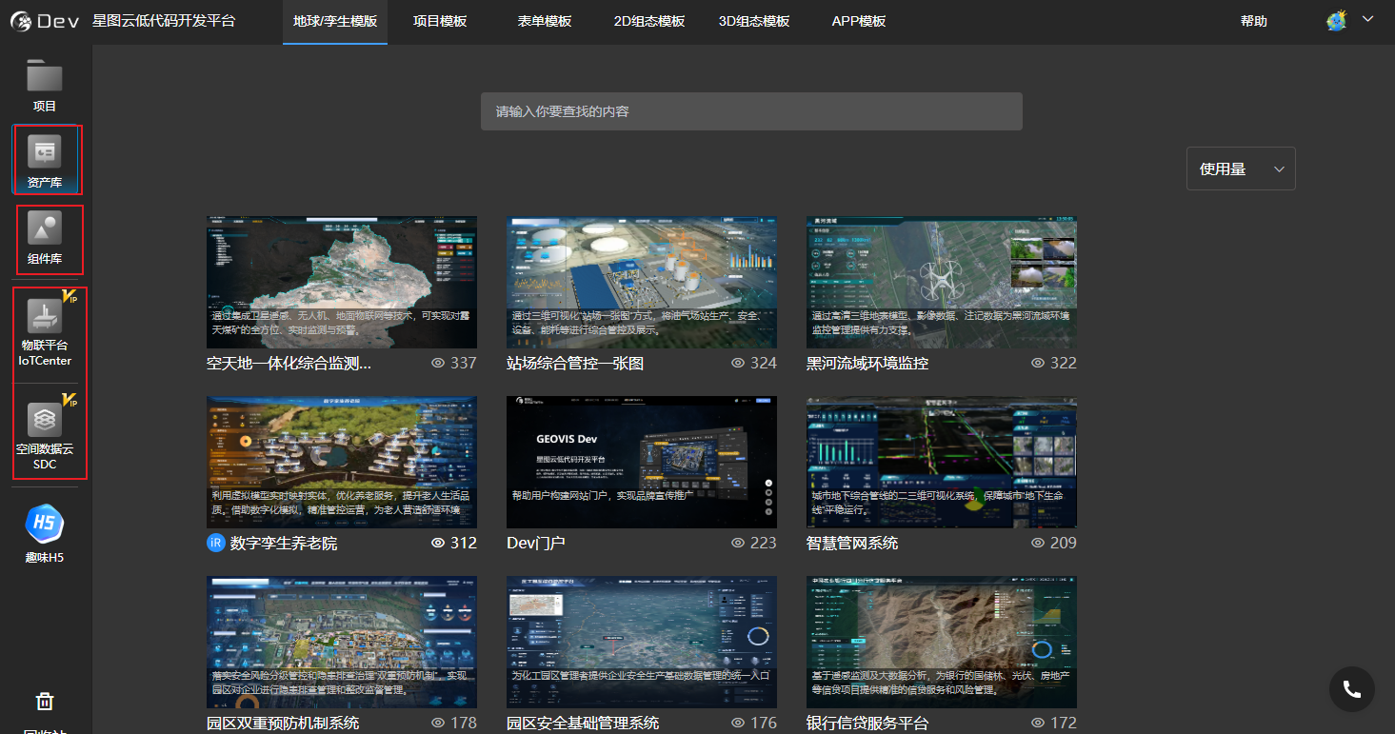
Task: Switch to 地球/孪生模版 tab
Action: (x=335, y=21)
